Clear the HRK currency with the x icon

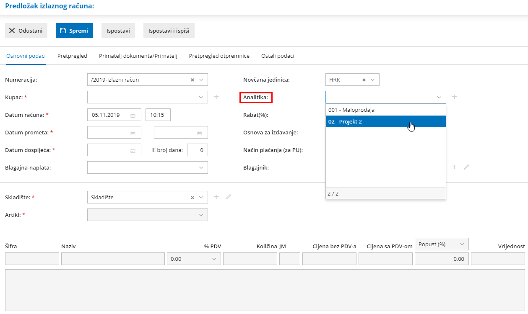point(364,80)
